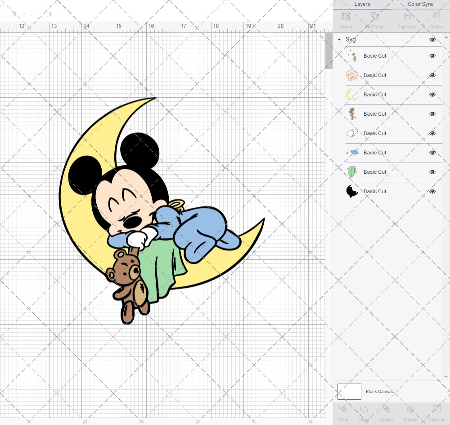Select the Attach tool
This screenshot has width=450, height=425.
click(x=386, y=409)
